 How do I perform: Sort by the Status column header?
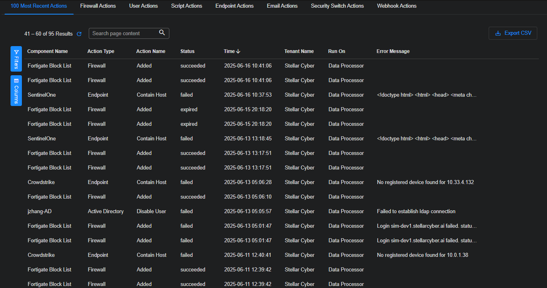[187, 51]
